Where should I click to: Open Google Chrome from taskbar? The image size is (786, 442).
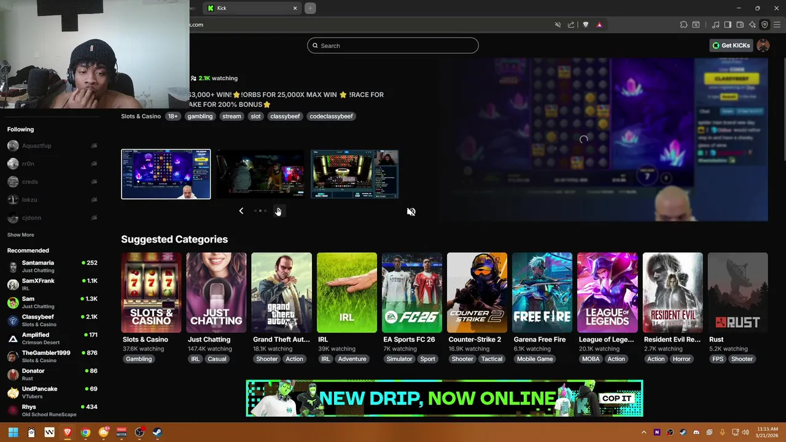(x=85, y=432)
